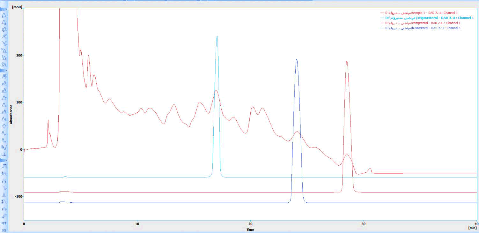This screenshot has height=233, width=479.
Task: Click the cyan line swatch beside stigmasterol
Action: coord(382,18)
